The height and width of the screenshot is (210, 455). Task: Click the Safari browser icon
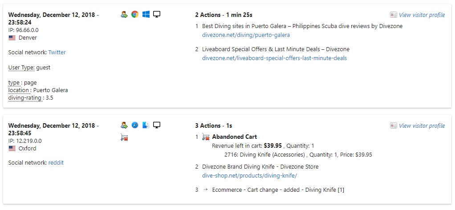(135, 125)
